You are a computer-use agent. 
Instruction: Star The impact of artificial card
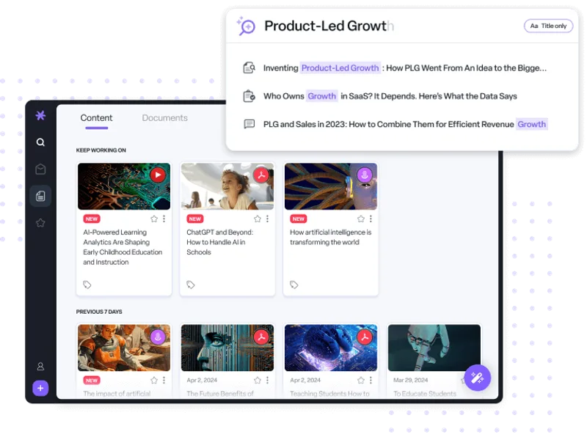point(154,380)
